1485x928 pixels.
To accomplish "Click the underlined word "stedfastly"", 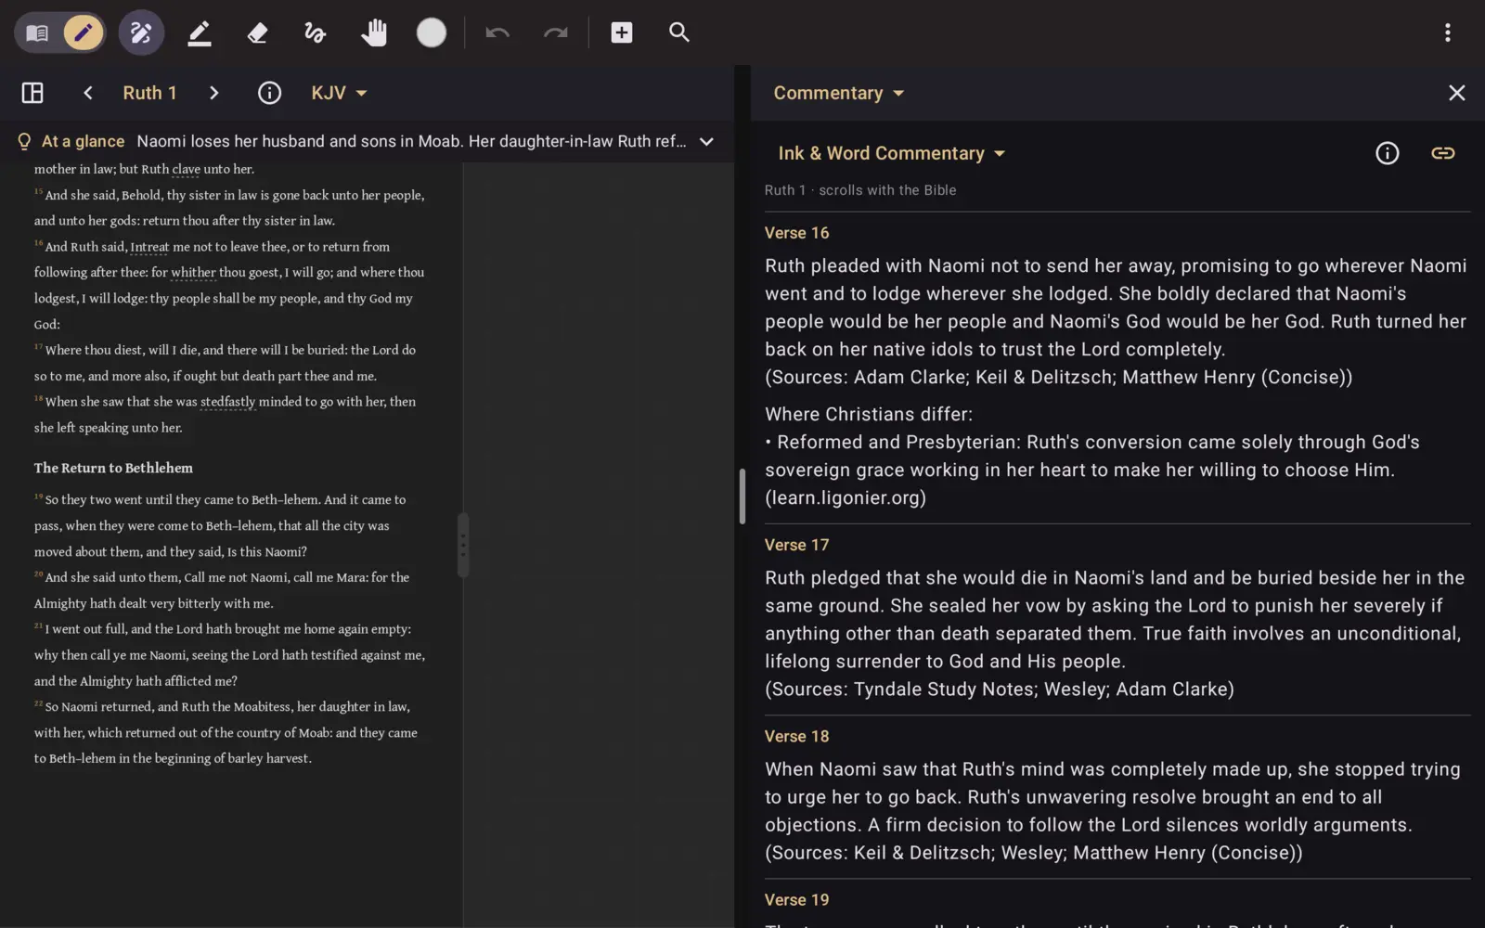I will 227,402.
